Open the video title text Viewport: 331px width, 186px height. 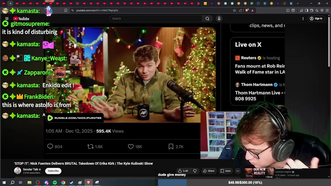(84, 163)
